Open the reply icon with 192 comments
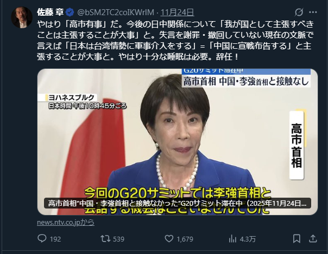Screen dimensions: 328x254 (42, 238)
